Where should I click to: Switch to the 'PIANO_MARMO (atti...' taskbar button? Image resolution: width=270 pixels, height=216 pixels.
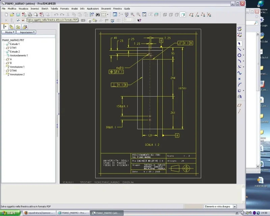coord(107,213)
